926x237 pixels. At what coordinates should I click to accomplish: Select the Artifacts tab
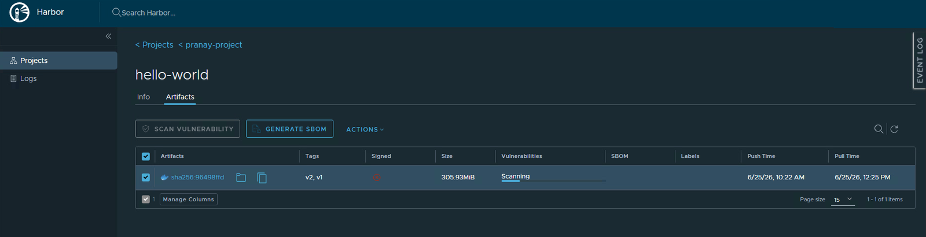click(180, 97)
